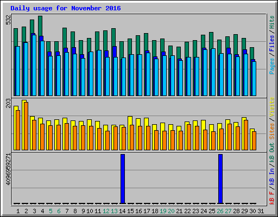Click green weekend day 19 label
Screen dimensions: 278x217
coord(163,211)
